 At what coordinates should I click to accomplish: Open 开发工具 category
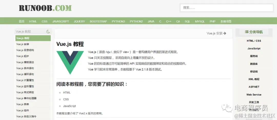click(x=254, y=102)
